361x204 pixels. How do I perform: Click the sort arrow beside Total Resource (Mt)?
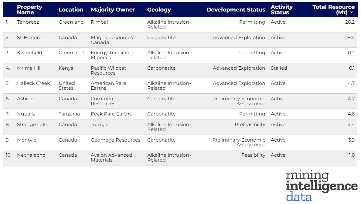pyautogui.click(x=352, y=13)
